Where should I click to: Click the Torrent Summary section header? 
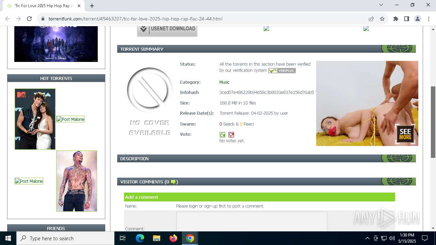tap(266, 49)
